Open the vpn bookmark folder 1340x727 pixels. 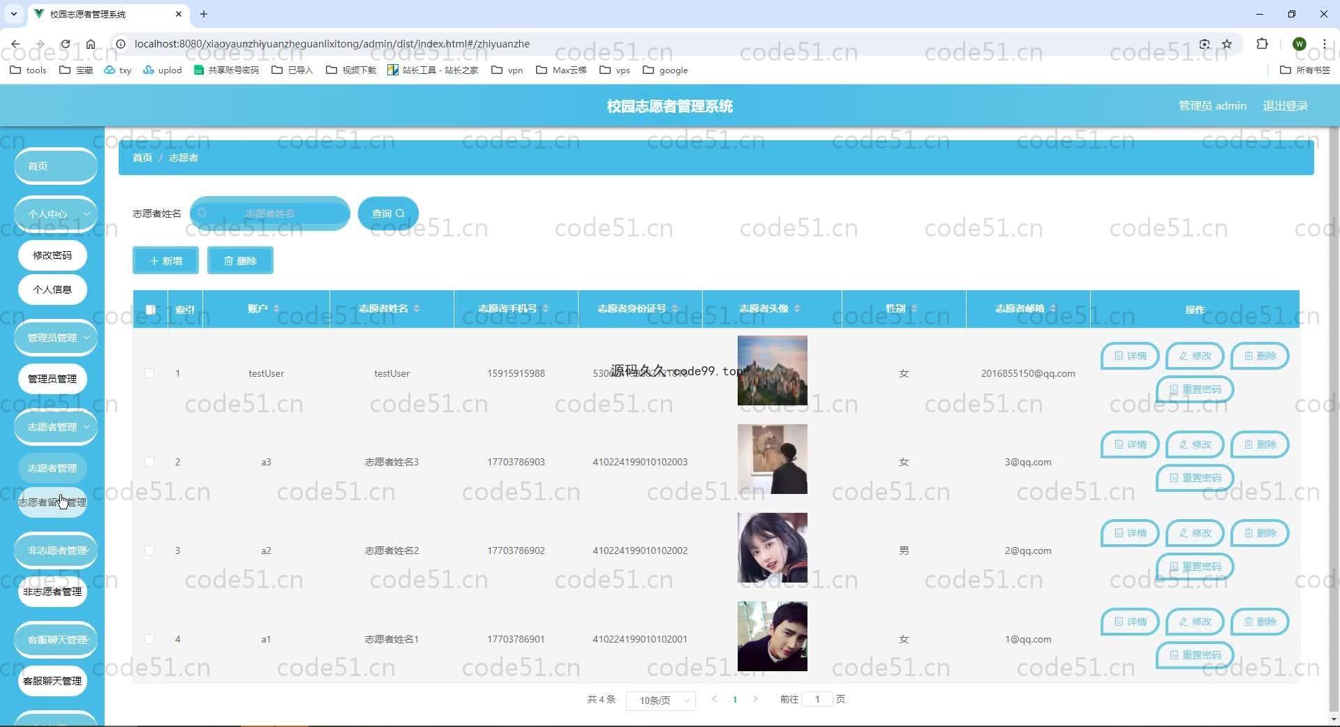click(x=507, y=70)
